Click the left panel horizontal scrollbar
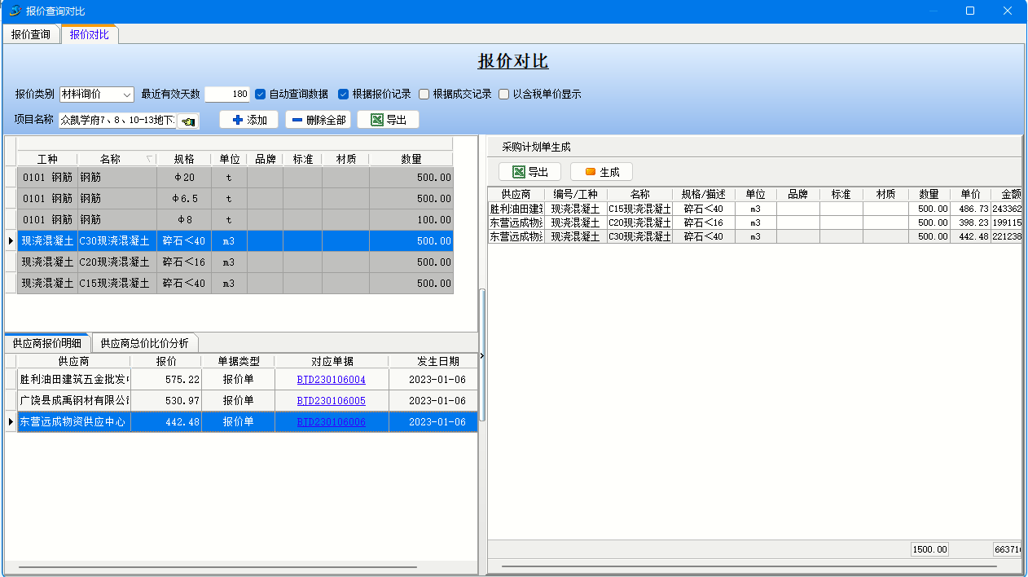1028x577 pixels. coord(217,567)
